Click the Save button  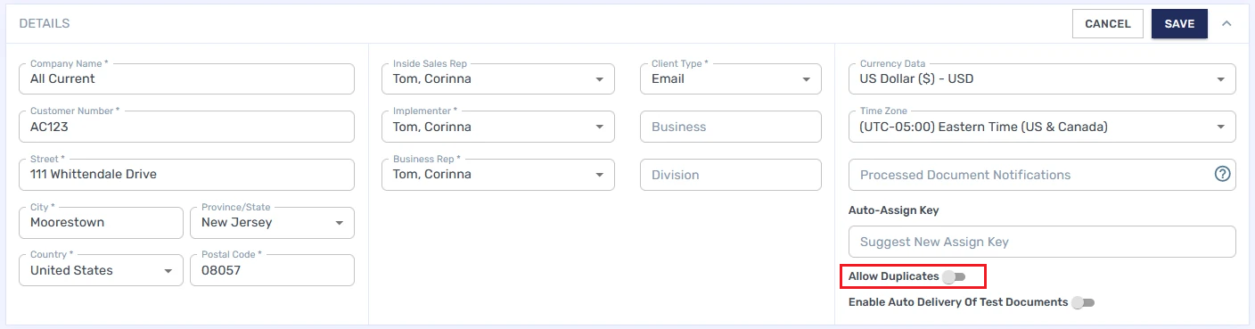[1179, 24]
